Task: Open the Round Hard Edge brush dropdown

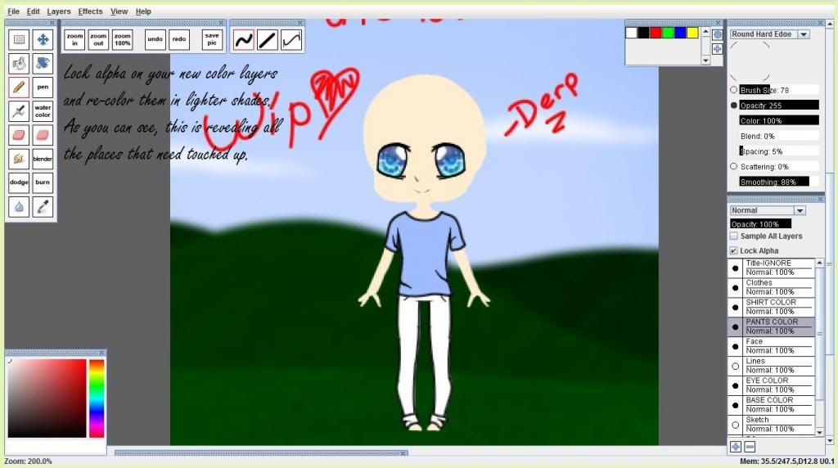Action: tap(804, 34)
